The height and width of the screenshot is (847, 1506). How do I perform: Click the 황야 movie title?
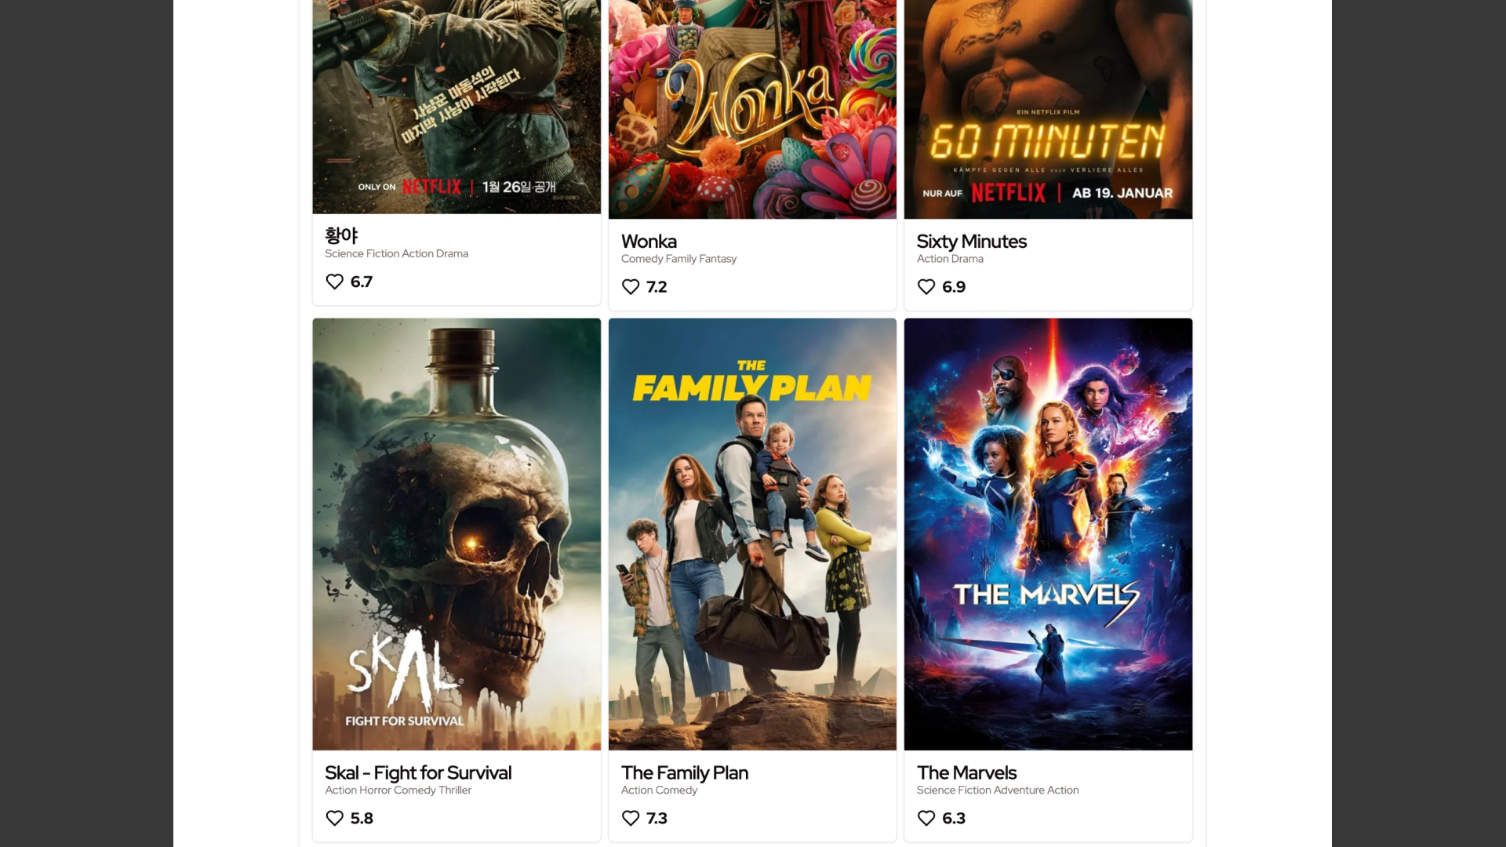point(341,235)
